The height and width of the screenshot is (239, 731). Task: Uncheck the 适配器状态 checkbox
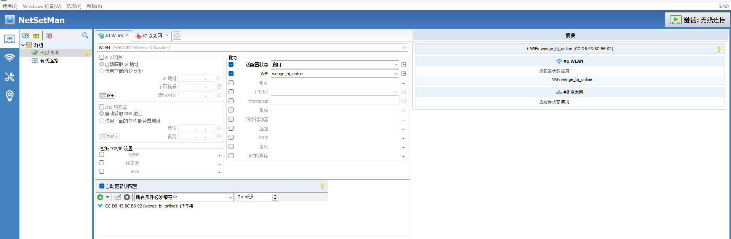pyautogui.click(x=231, y=65)
